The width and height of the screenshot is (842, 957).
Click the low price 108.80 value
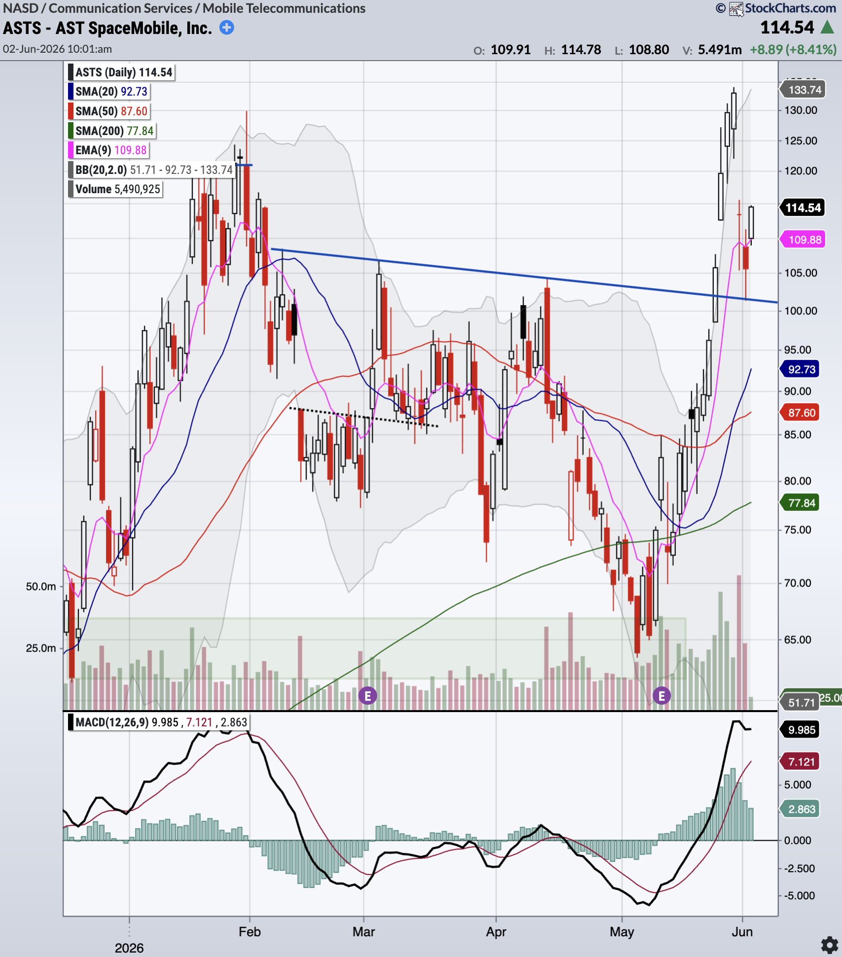tap(649, 50)
